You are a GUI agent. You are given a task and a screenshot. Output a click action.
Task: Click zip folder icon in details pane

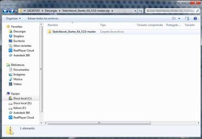10,131
